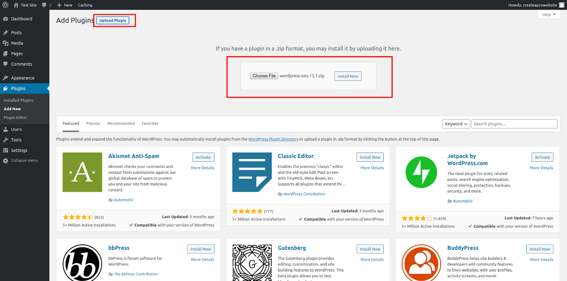Open the bbPress title link
The image size is (567, 281).
coord(119,248)
